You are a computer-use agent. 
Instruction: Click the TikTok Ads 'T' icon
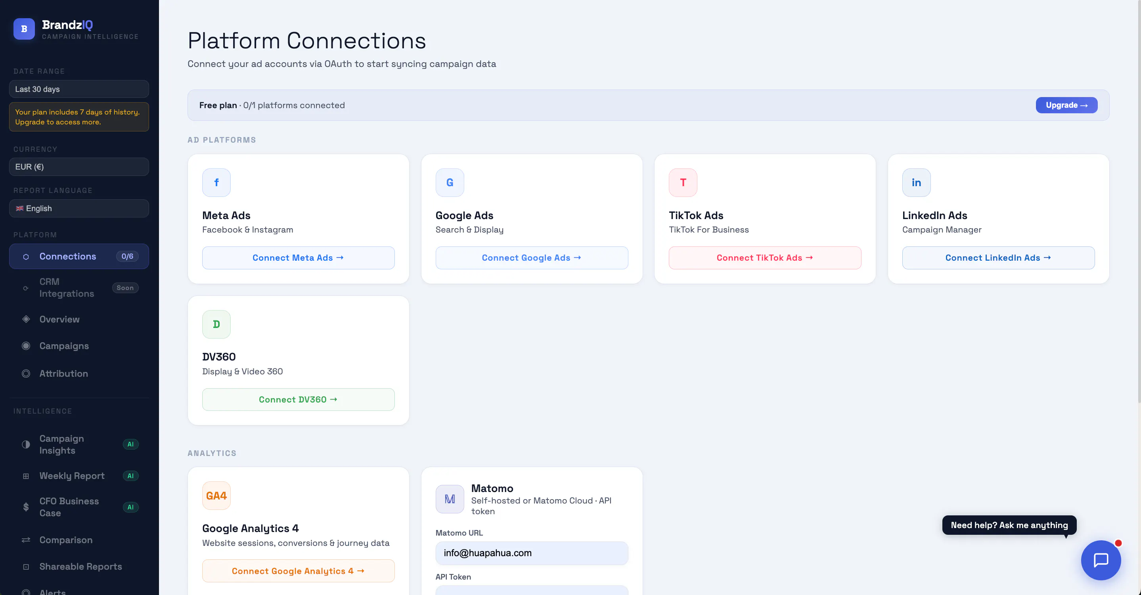click(683, 182)
